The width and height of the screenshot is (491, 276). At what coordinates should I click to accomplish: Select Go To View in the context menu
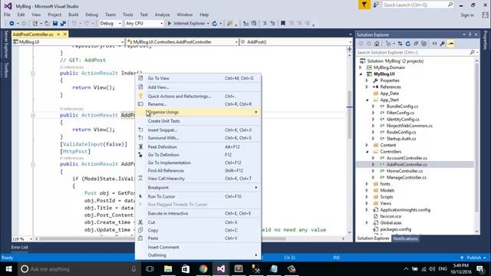click(x=198, y=78)
